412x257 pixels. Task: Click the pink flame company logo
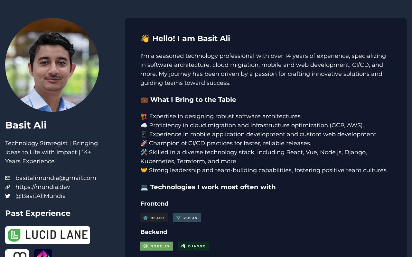pyautogui.click(x=43, y=253)
